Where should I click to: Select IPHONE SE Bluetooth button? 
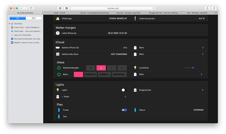pos(90,74)
